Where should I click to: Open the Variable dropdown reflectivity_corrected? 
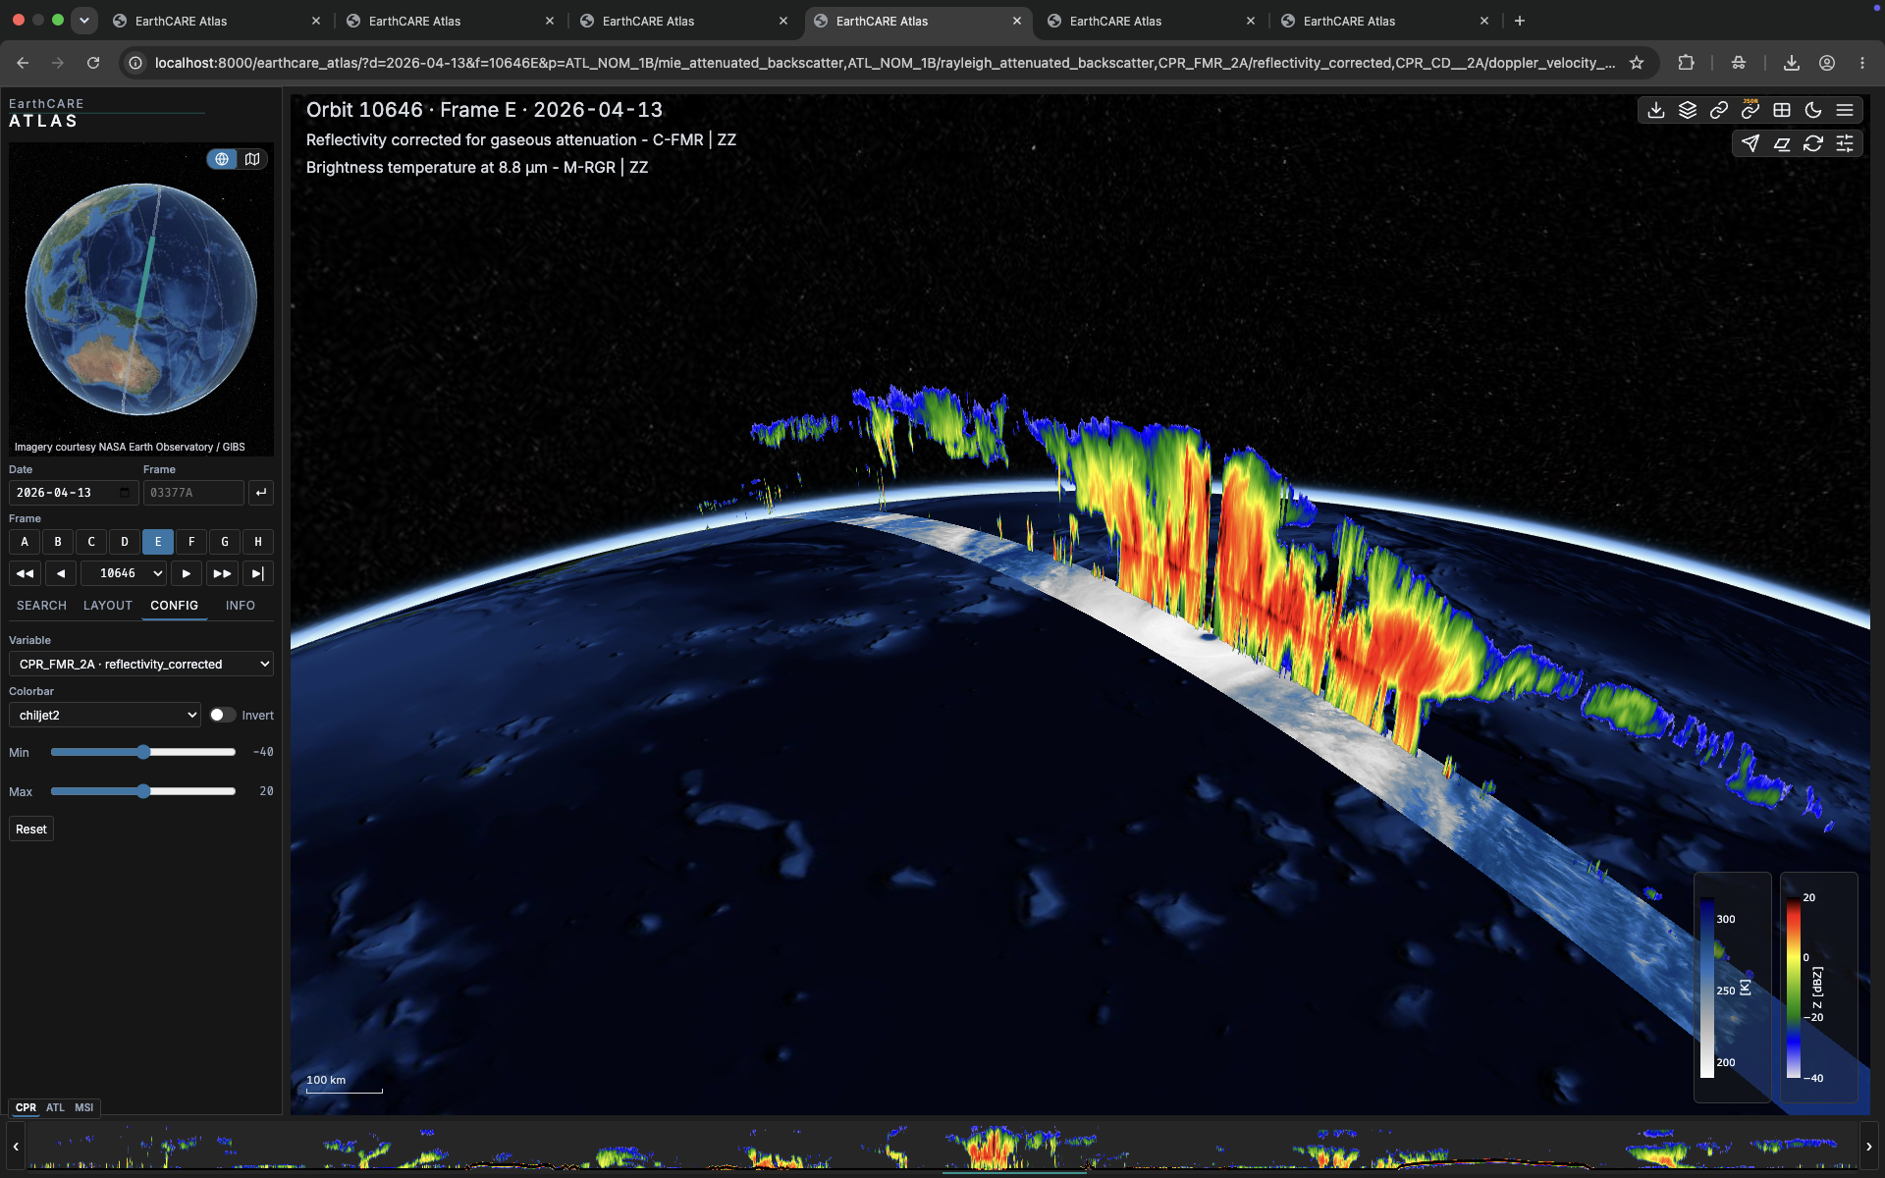(141, 665)
